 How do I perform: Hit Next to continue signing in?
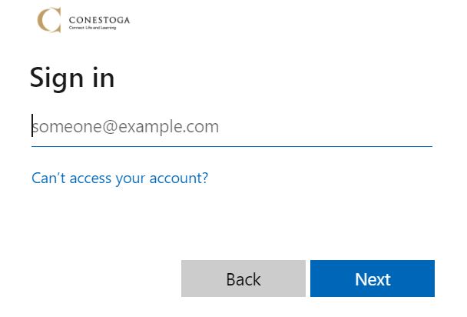373,279
